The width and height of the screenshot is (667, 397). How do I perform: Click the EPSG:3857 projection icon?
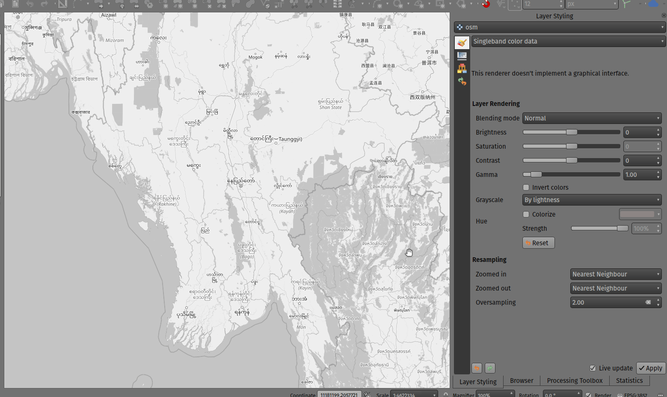tap(620, 395)
